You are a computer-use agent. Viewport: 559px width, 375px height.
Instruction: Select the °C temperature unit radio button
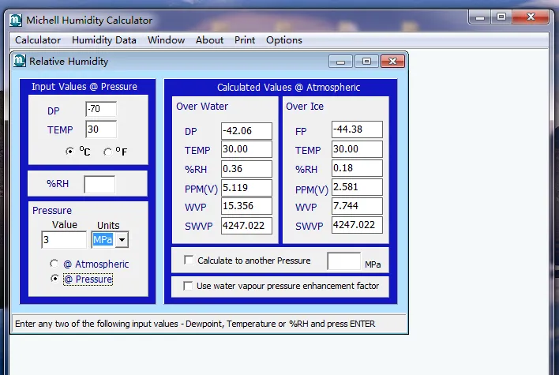pyautogui.click(x=69, y=152)
